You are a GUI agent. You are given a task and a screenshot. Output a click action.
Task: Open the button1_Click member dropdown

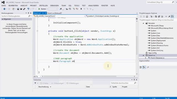pos(112,16)
